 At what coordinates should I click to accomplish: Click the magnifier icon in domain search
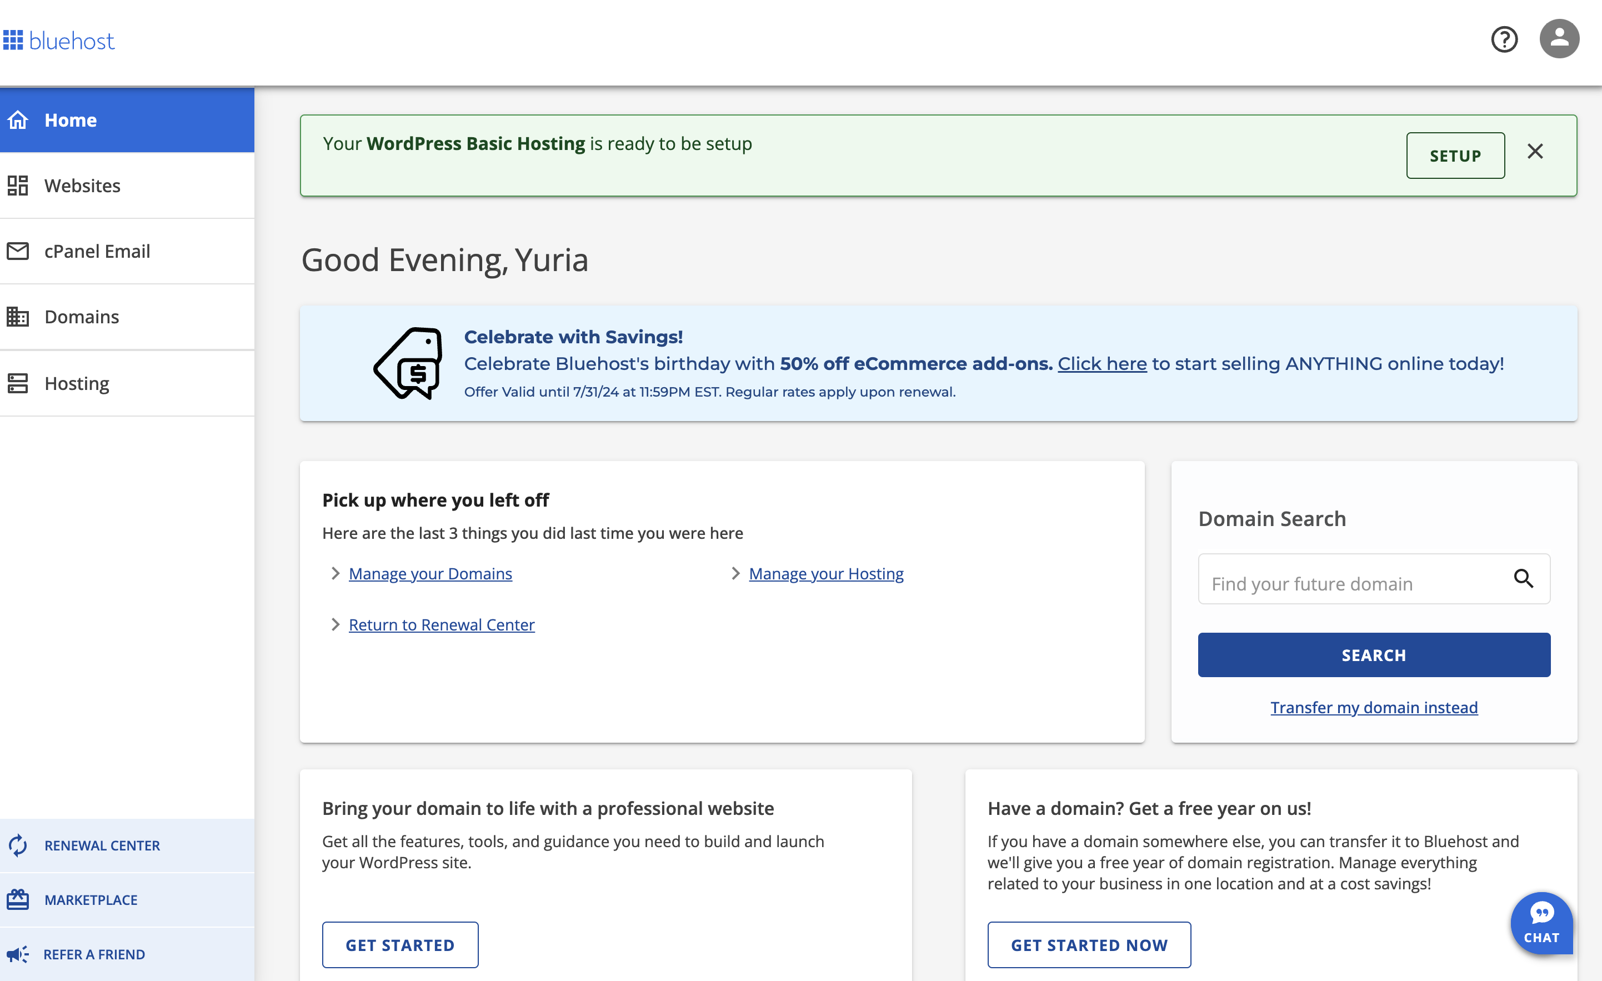(1523, 579)
